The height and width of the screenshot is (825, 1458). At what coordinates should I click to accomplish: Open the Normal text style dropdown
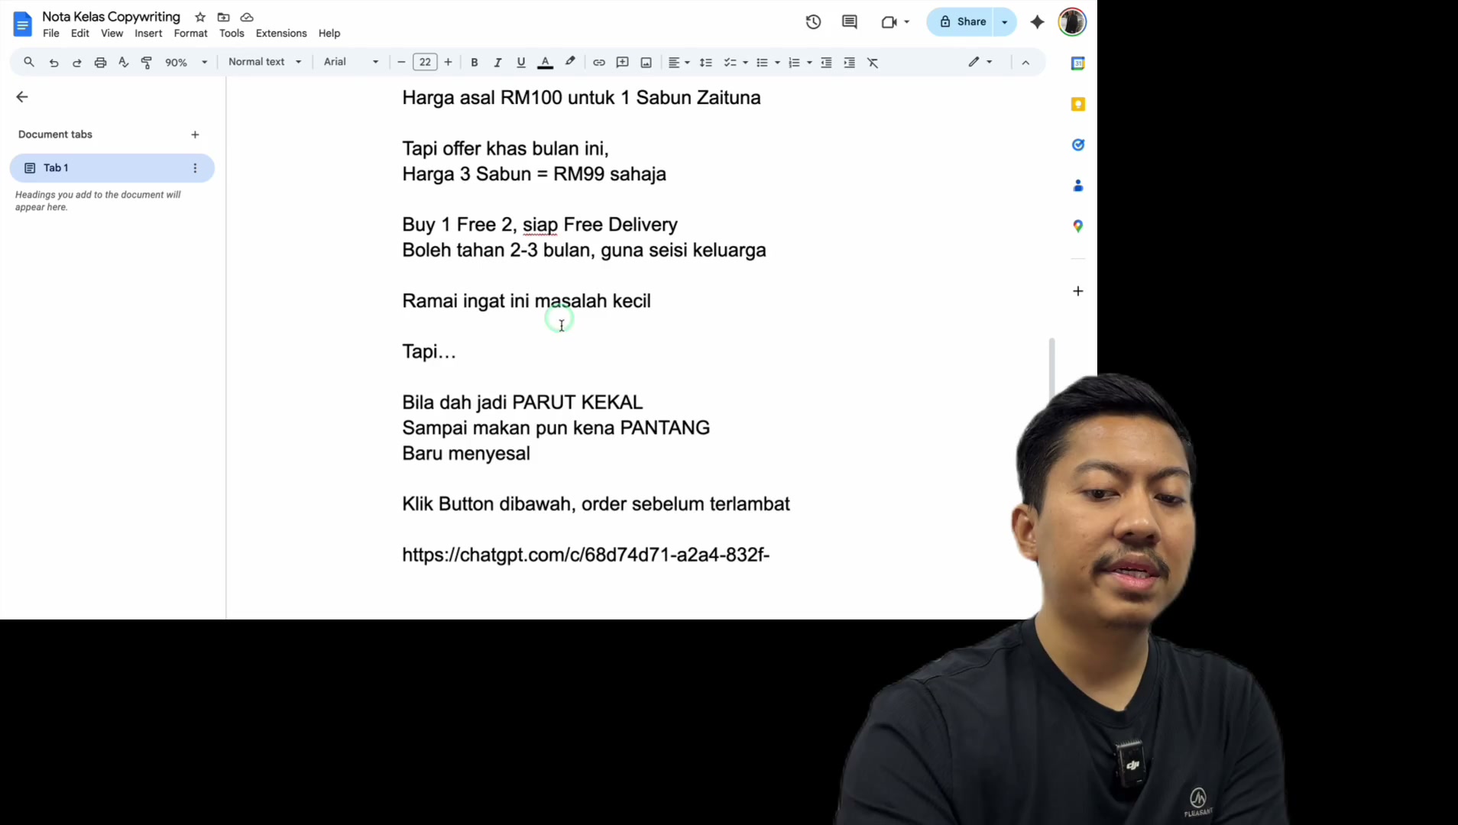coord(265,62)
